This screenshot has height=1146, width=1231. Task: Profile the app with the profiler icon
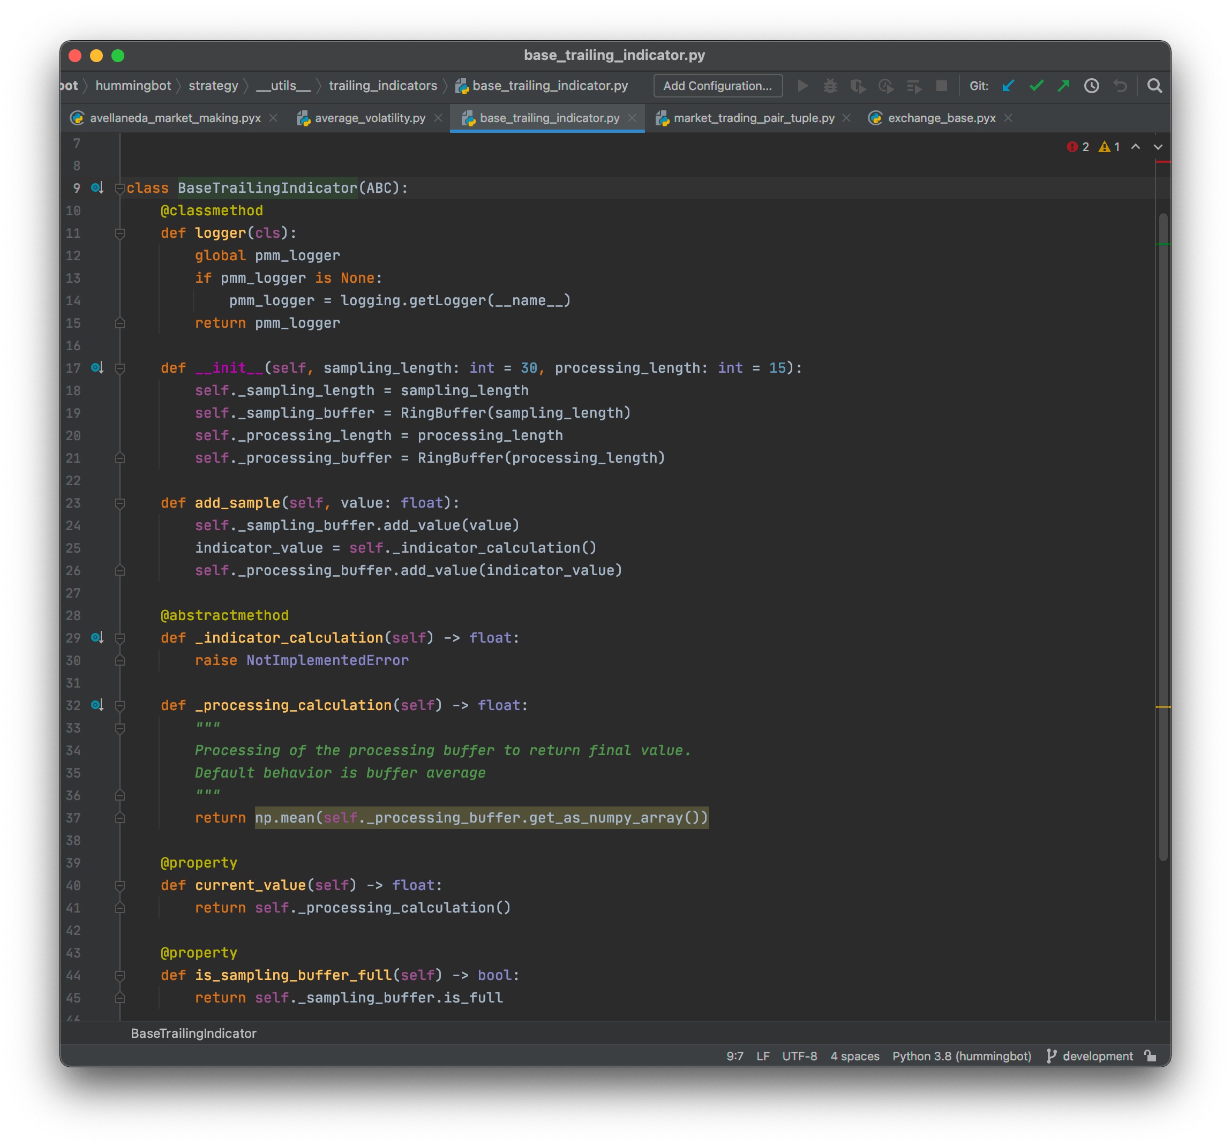pyautogui.click(x=886, y=86)
